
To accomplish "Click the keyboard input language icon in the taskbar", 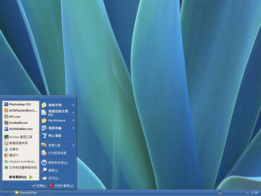I will (x=220, y=193).
